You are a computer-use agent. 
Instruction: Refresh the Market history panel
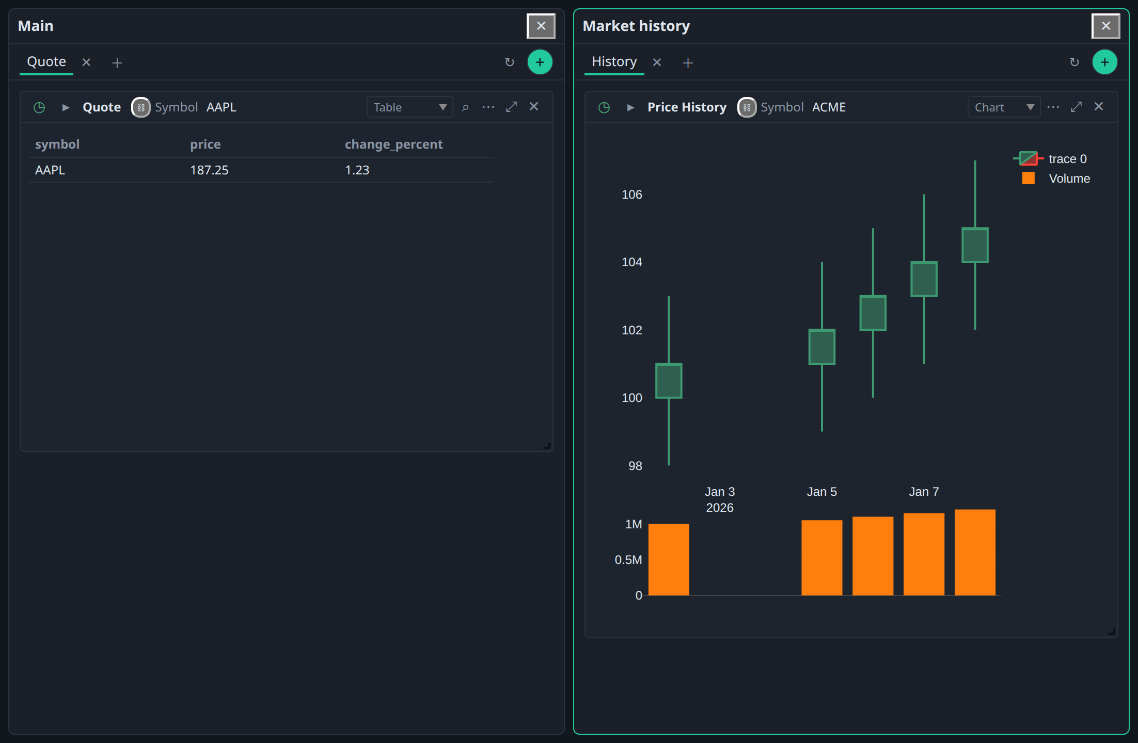pyautogui.click(x=1074, y=62)
